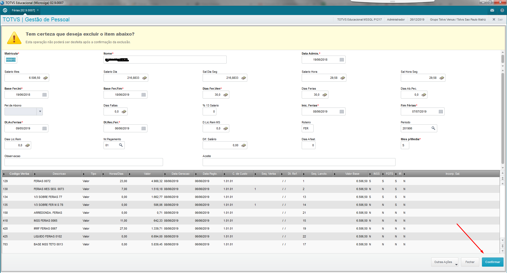Viewport: 507px width, 273px height.
Task: Click the Roteiro field showing FER
Action: click(308, 128)
